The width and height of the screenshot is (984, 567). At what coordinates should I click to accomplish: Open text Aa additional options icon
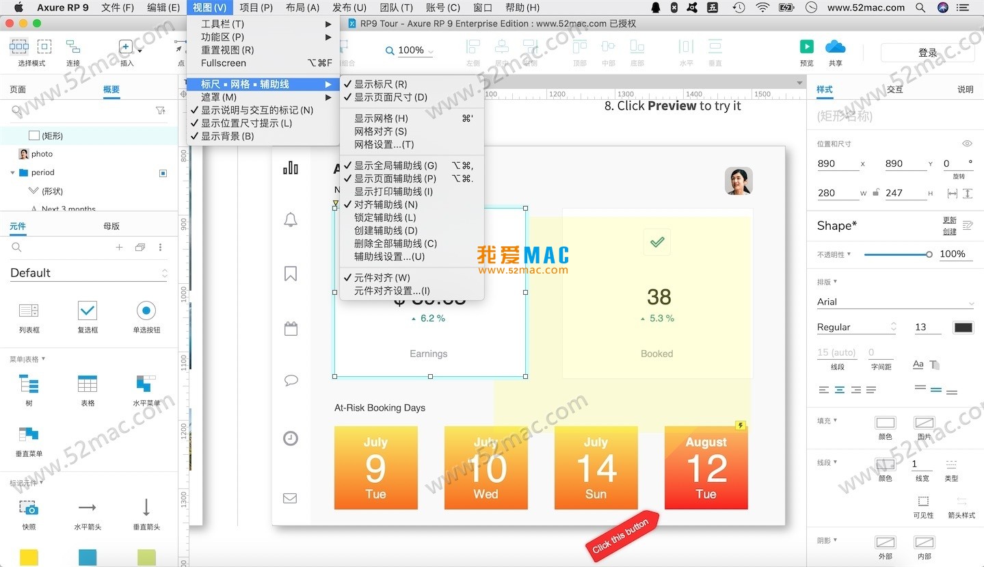point(918,365)
